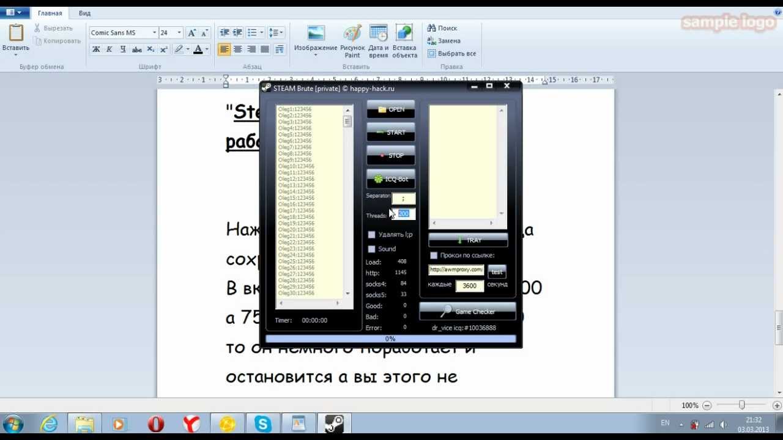Viewport: 783px width, 440px height.
Task: Open font color dropdown arrow
Action: click(207, 50)
